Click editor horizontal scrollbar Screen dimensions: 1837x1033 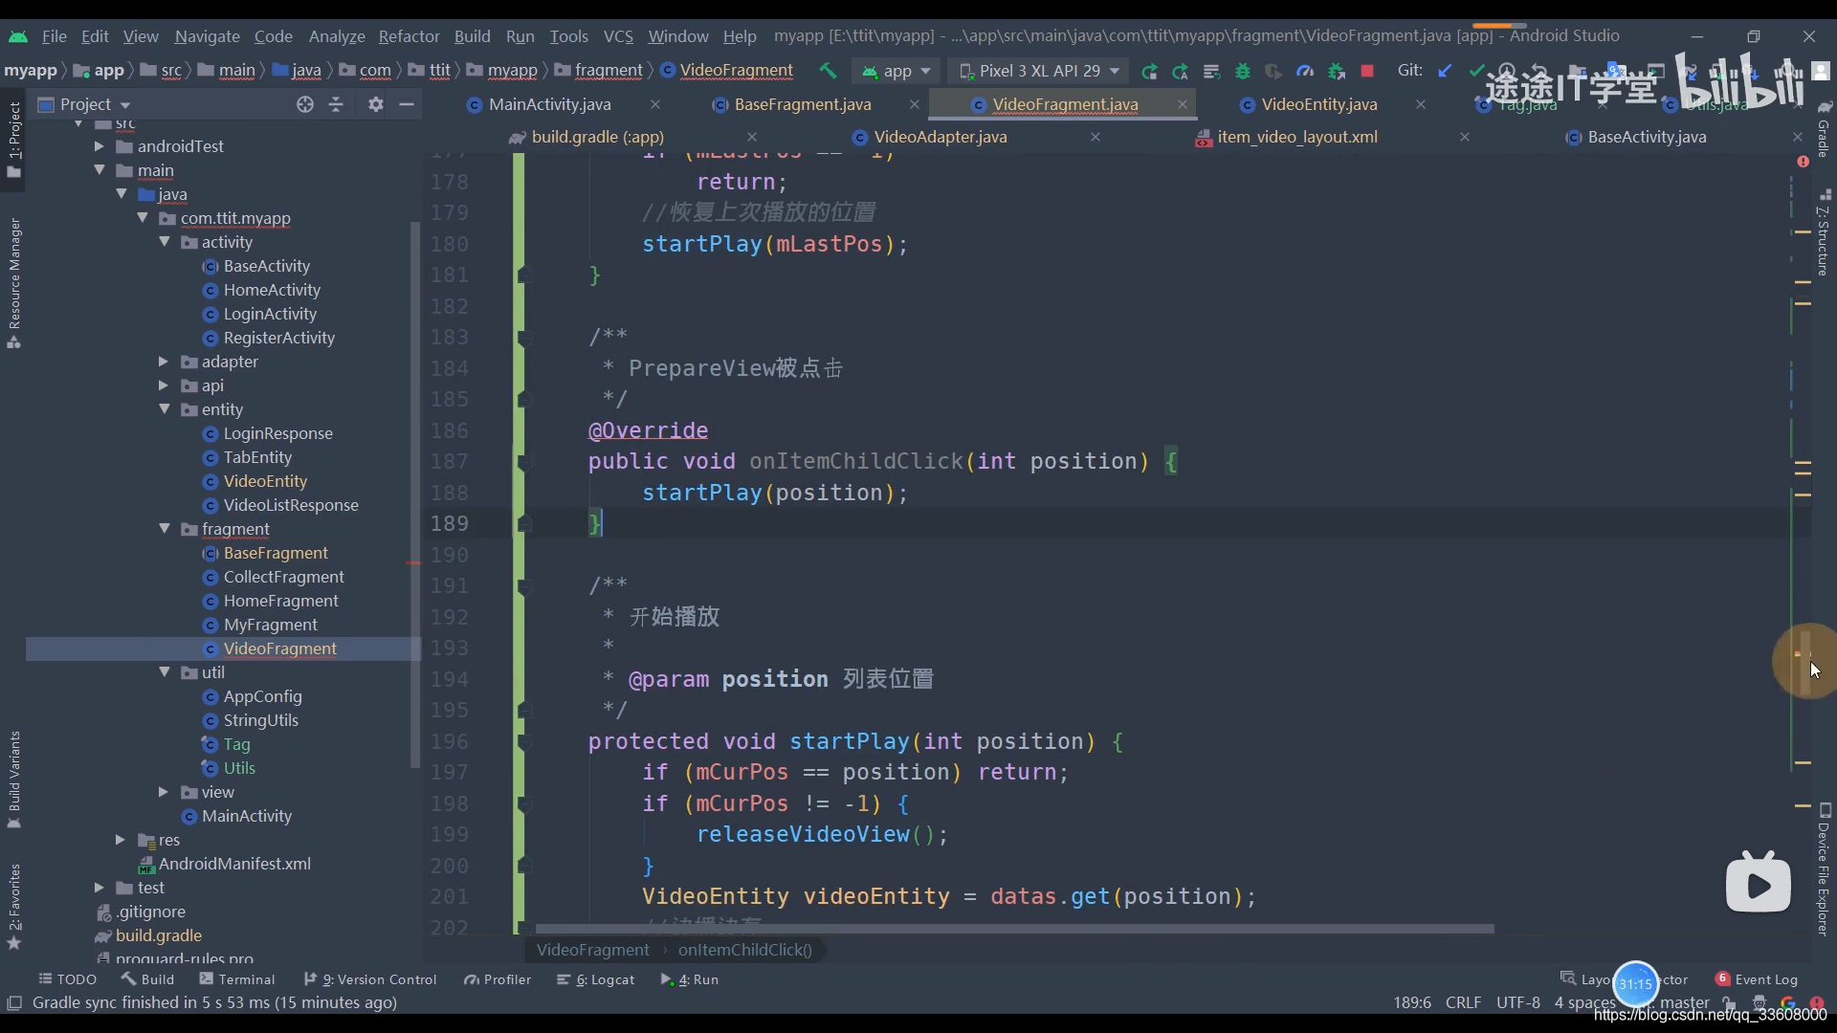coord(1014,929)
